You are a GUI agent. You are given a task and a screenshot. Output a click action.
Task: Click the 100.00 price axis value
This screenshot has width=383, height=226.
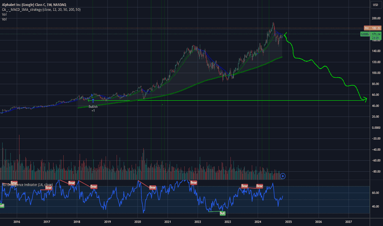[x=376, y=73]
